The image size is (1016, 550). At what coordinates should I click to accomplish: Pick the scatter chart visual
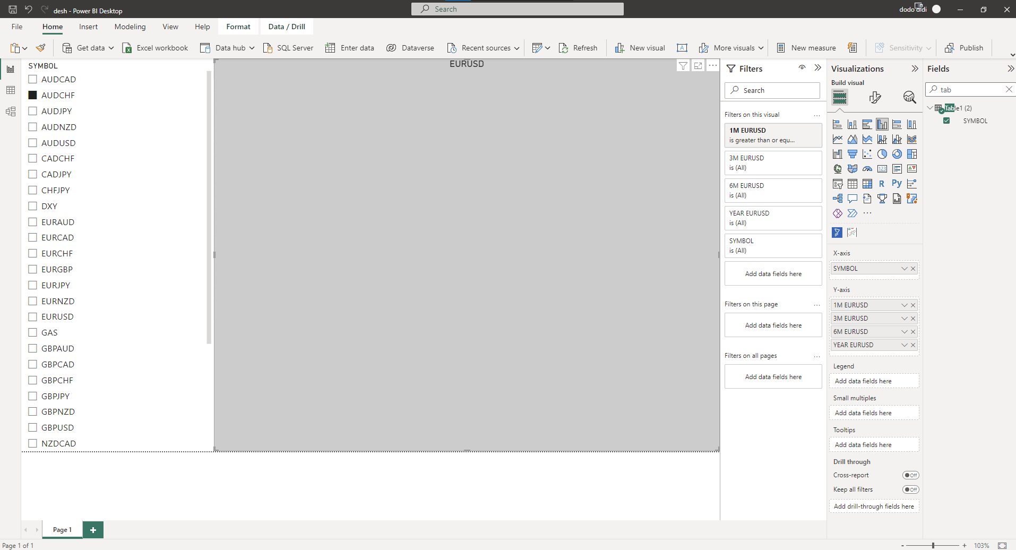pyautogui.click(x=867, y=154)
